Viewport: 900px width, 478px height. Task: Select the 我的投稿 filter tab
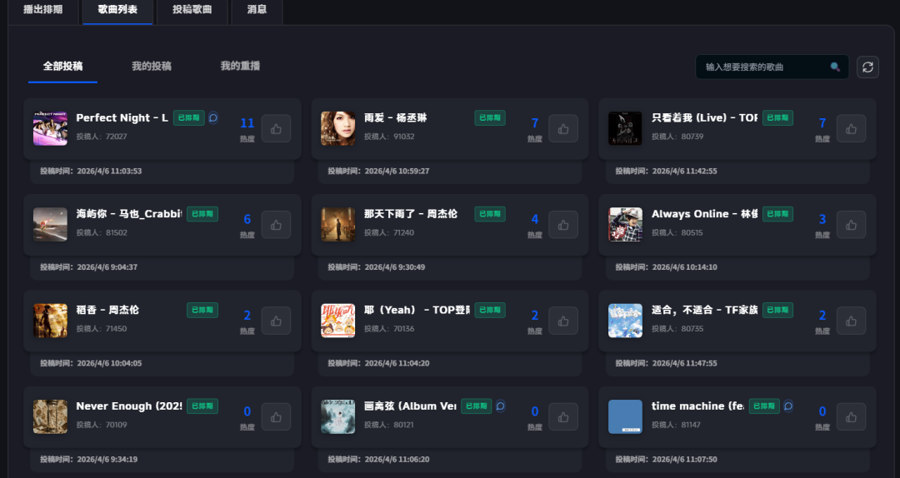[152, 66]
